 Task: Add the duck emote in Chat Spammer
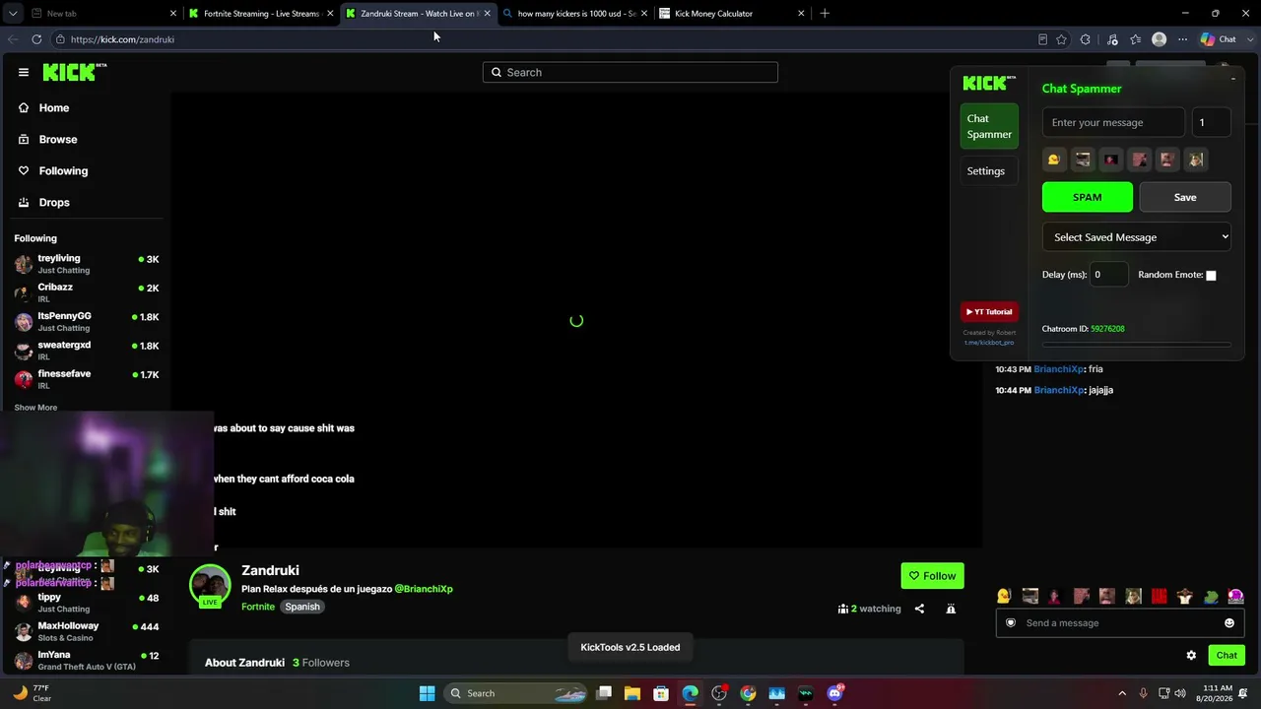pyautogui.click(x=1054, y=160)
